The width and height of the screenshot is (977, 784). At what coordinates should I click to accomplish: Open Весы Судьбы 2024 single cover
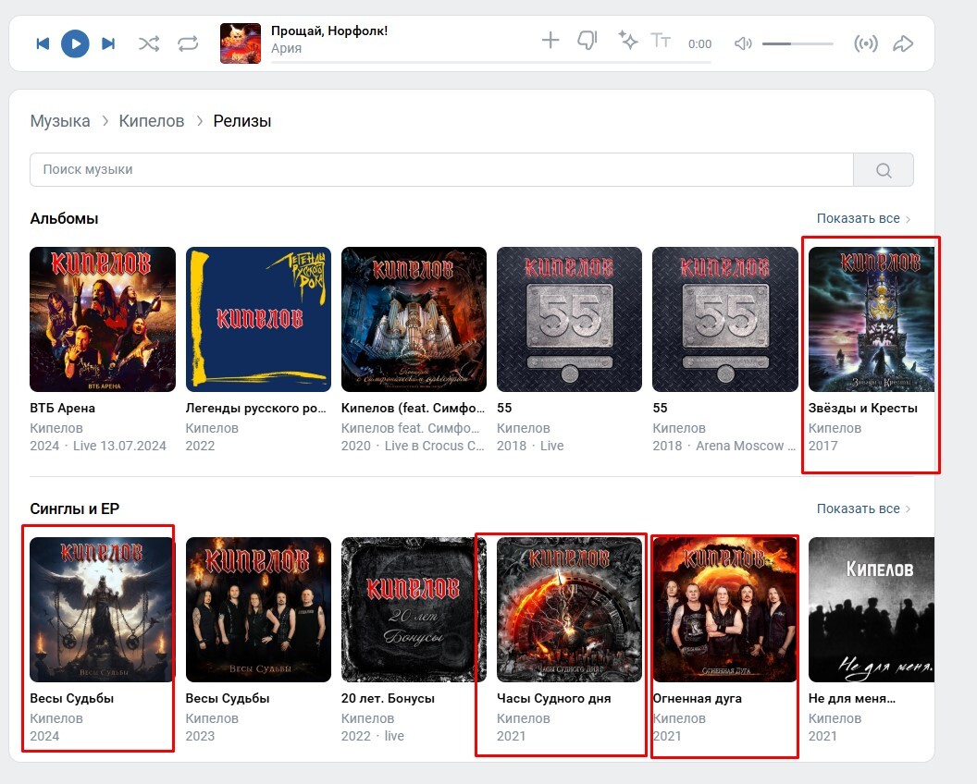tap(103, 609)
